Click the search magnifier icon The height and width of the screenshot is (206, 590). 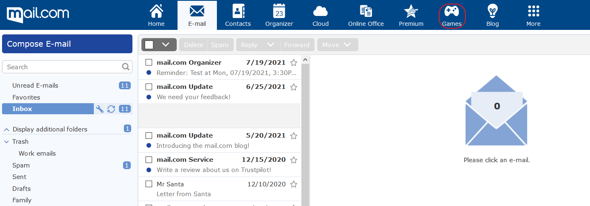126,67
